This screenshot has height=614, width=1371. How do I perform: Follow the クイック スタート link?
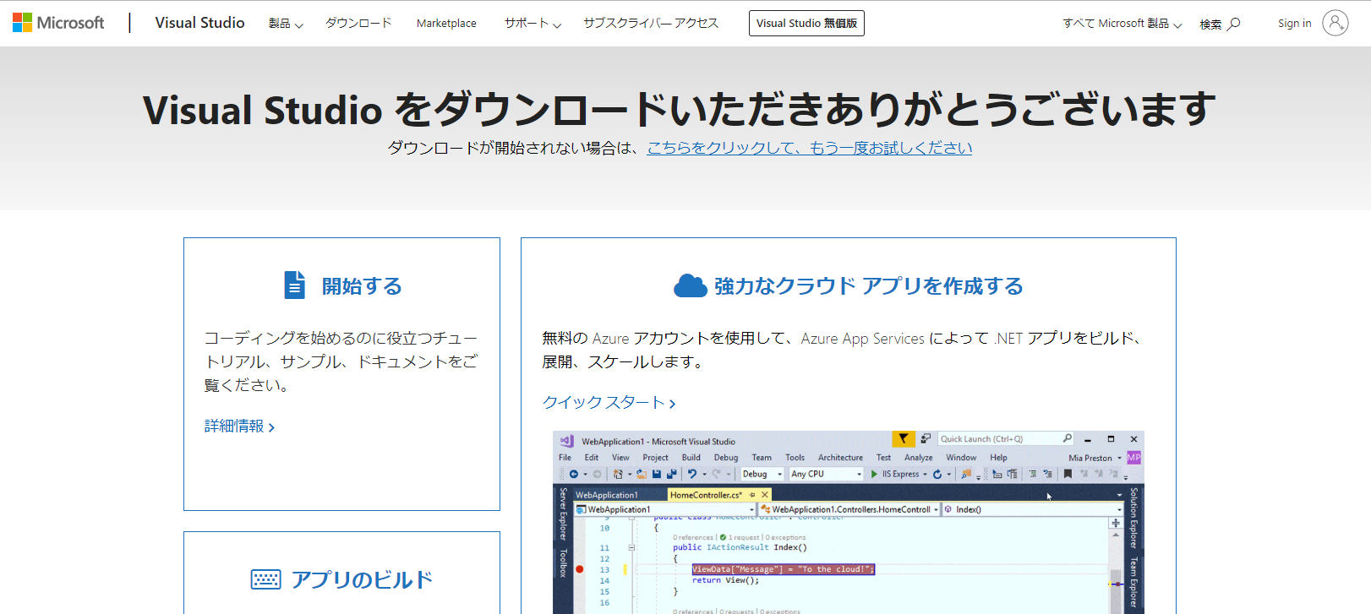click(x=609, y=403)
